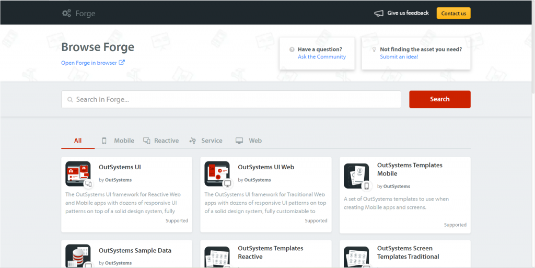Click Give us feedback
Viewport: 535px width, 268px height.
(408, 13)
